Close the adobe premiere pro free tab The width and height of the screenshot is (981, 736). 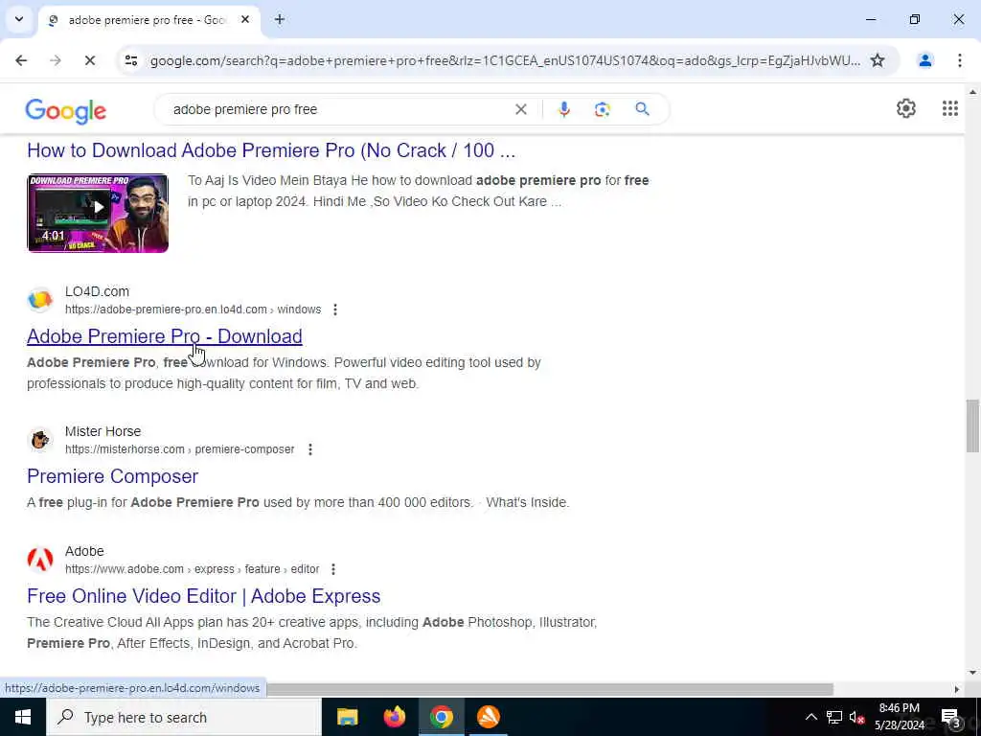pyautogui.click(x=245, y=19)
